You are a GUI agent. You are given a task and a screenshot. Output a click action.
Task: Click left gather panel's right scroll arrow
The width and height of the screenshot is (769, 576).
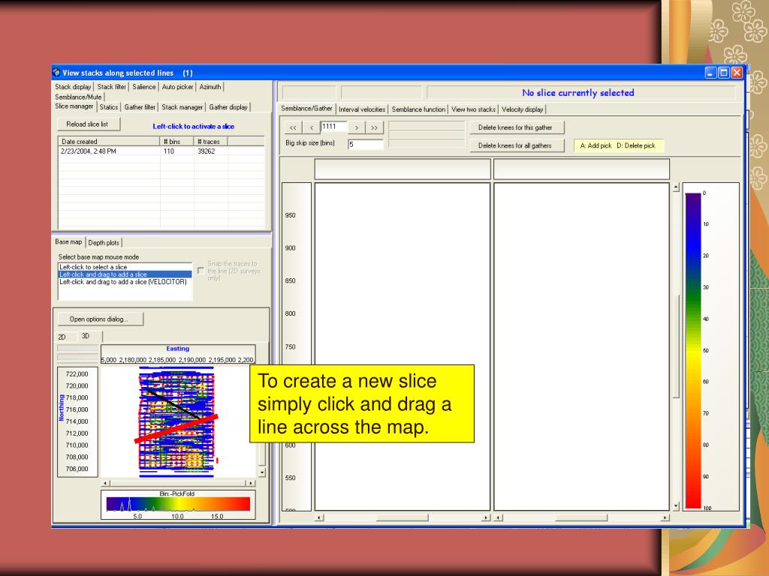click(486, 517)
